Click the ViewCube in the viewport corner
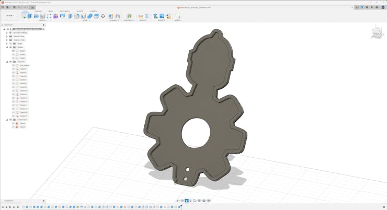 pyautogui.click(x=377, y=33)
